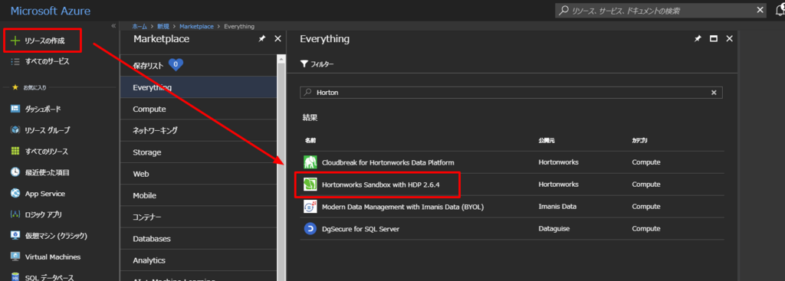Click the Logic Apps icon

[x=15, y=214]
